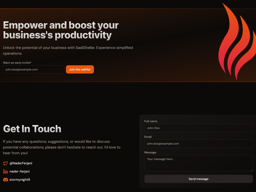Click the LinkedIn icon
Viewport: 256px width, 192px height.
click(x=5, y=172)
